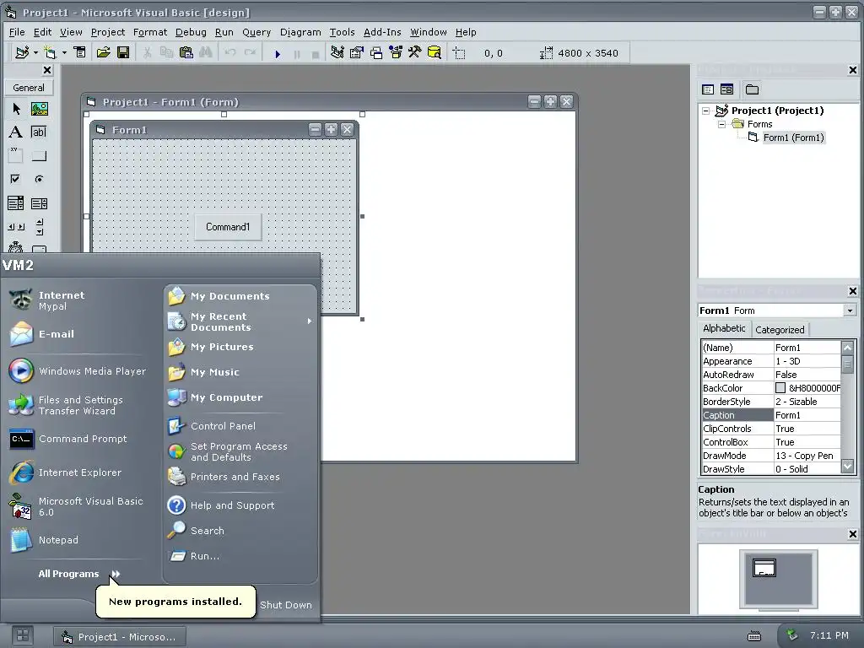This screenshot has height=648, width=864.
Task: Open Run... from the Start menu
Action: pos(204,556)
